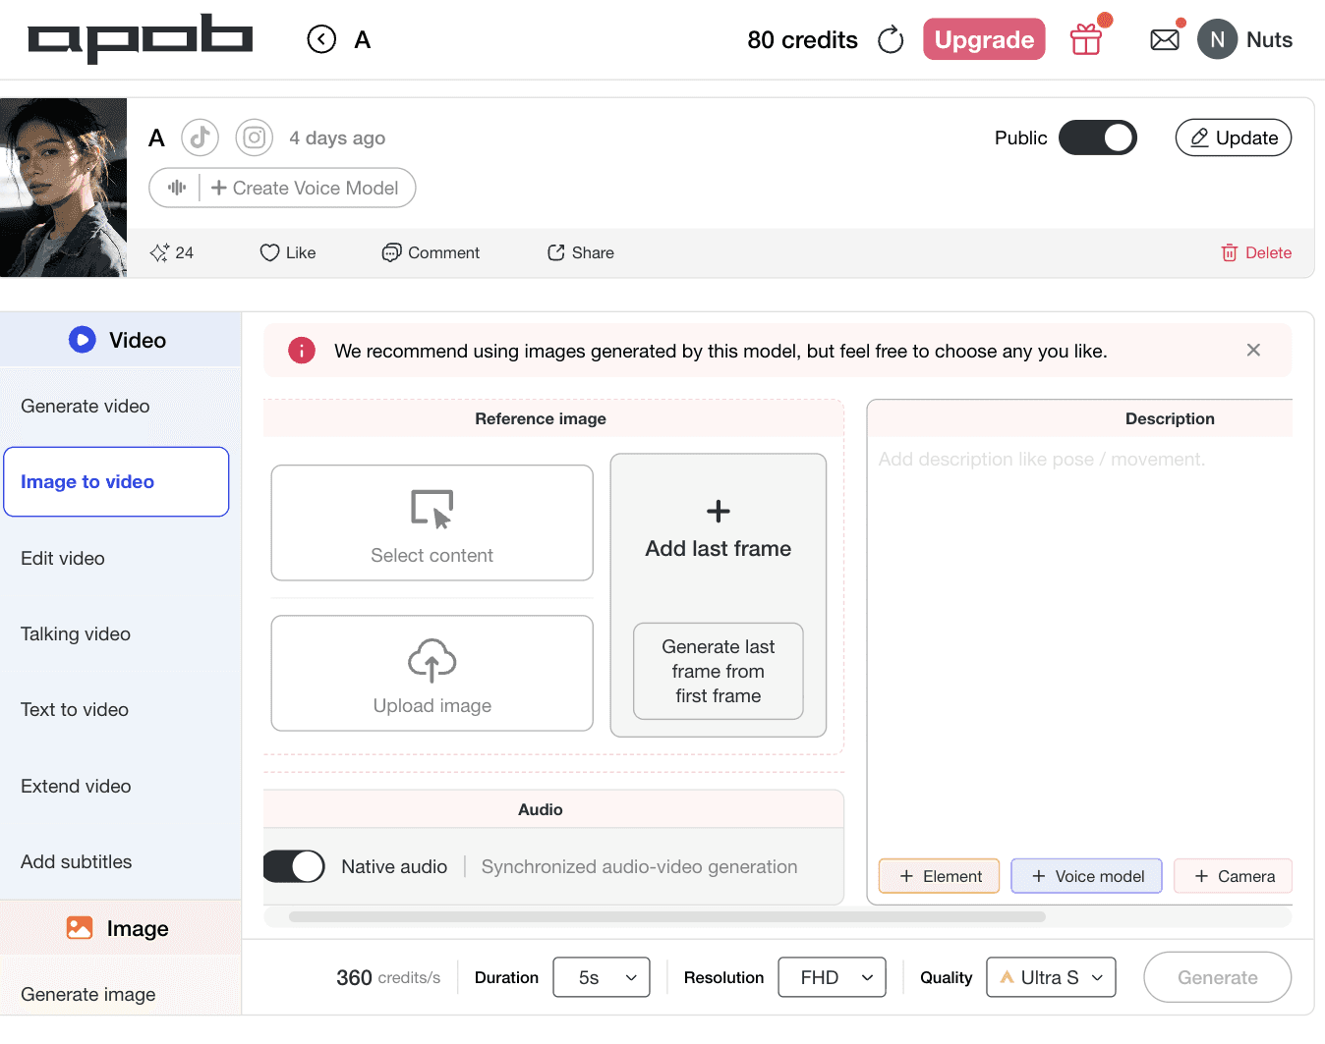Delete this model
1325x1044 pixels.
point(1256,252)
